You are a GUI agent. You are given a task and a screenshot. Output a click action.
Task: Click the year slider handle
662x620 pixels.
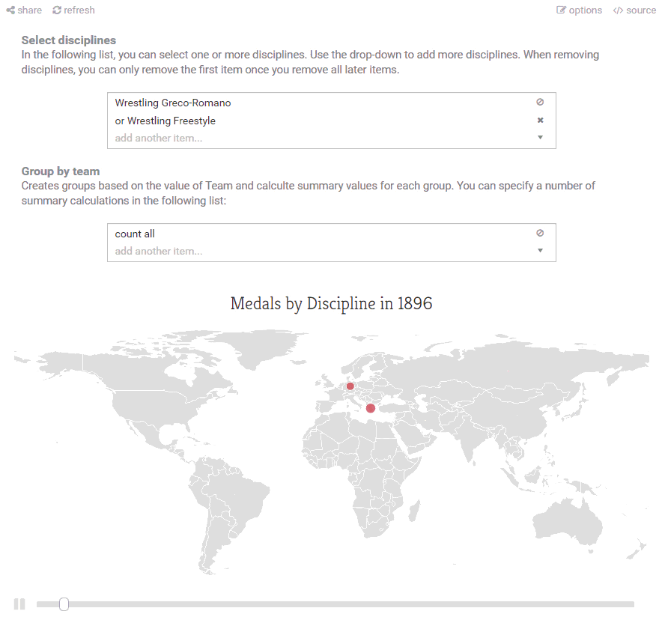[x=64, y=604]
